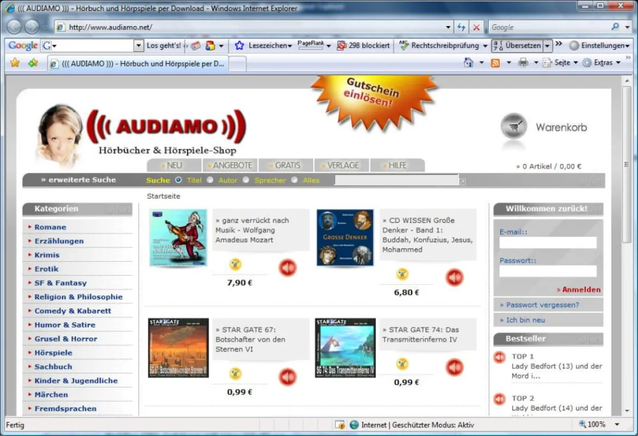Screen dimensions: 638x436
Task: Play audio sample for CD WISSEN Große Denker
Action: [x=454, y=277]
